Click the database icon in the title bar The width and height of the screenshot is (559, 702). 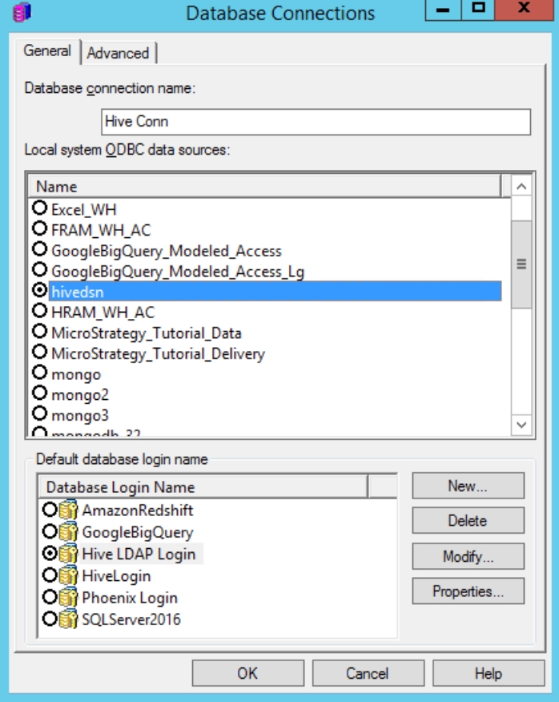tap(22, 12)
